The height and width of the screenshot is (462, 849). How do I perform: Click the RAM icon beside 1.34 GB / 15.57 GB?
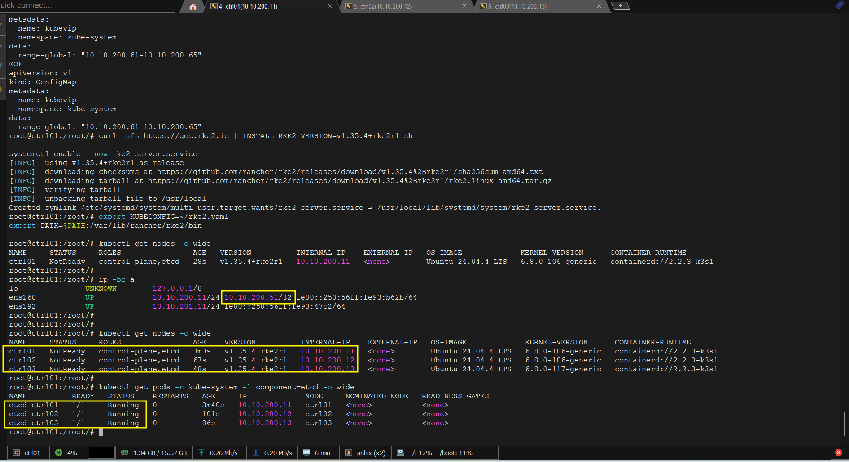click(x=125, y=453)
